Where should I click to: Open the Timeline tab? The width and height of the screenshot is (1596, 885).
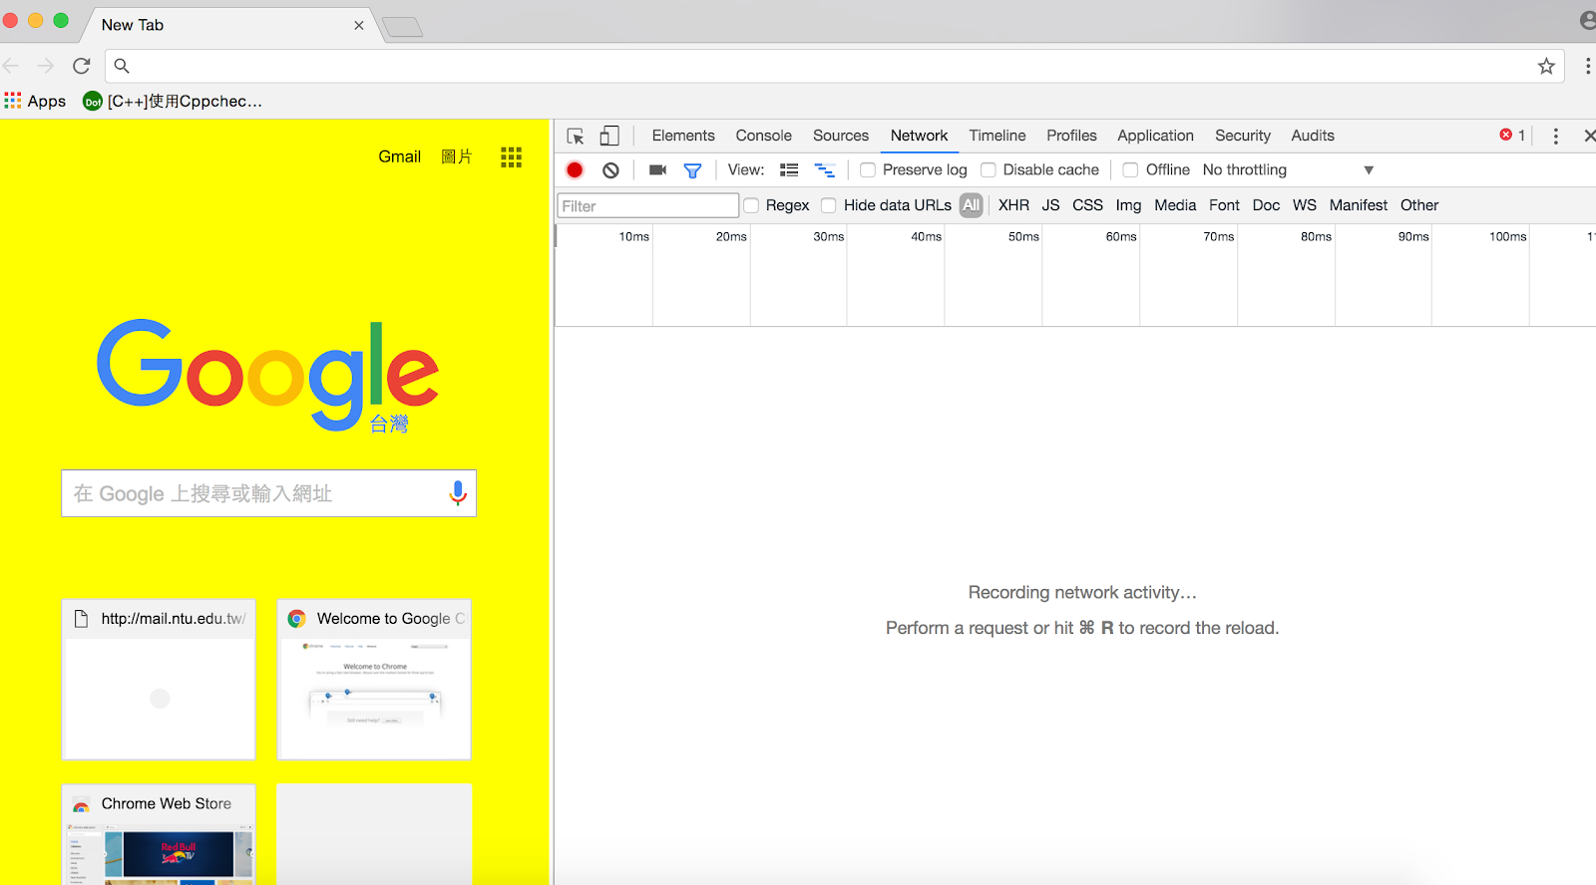pyautogui.click(x=997, y=136)
